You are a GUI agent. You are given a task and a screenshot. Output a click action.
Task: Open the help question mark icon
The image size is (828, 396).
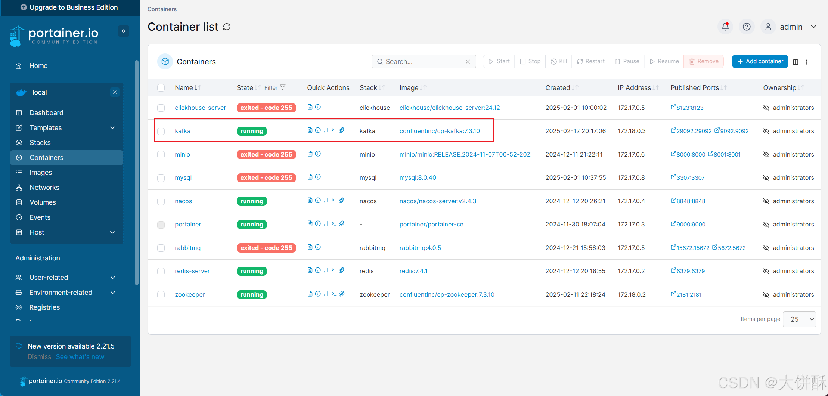(747, 27)
